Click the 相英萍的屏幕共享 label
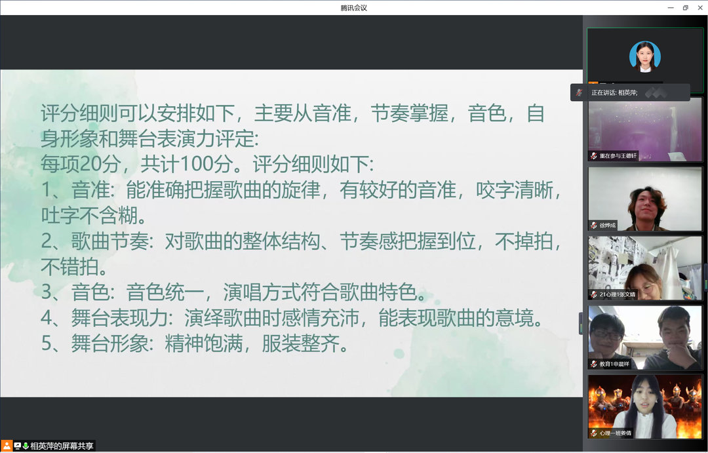 62,446
